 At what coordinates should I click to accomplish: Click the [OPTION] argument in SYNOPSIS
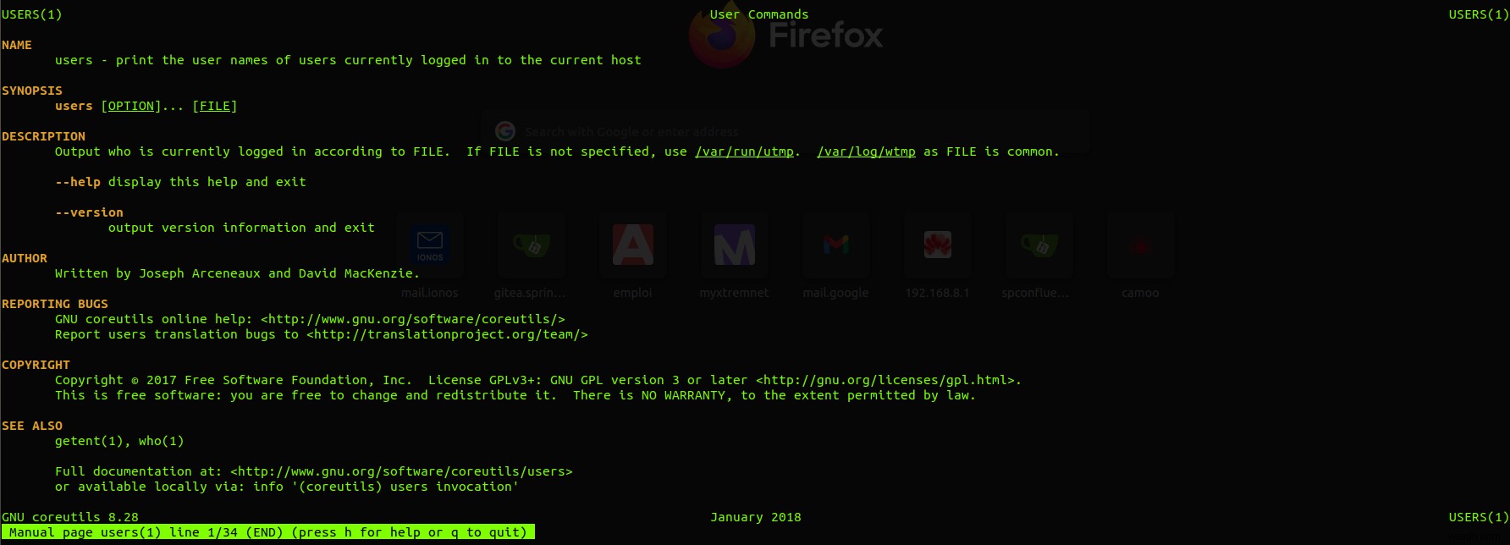(131, 106)
